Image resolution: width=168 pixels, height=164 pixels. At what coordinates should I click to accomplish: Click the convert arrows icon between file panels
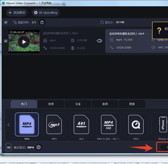[99, 41]
